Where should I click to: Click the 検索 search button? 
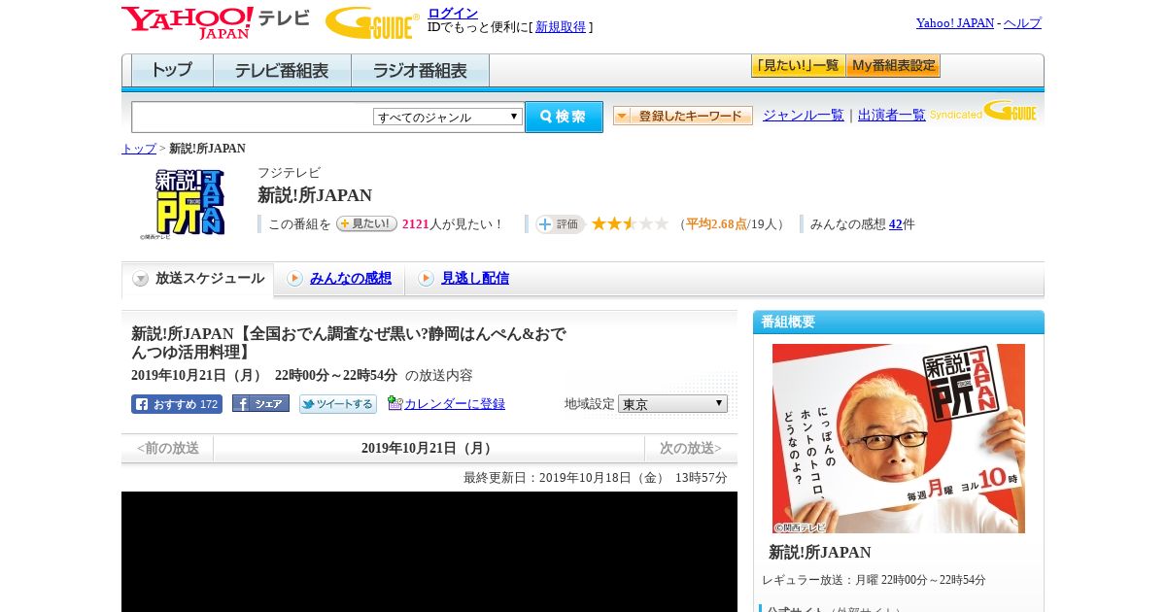(565, 117)
